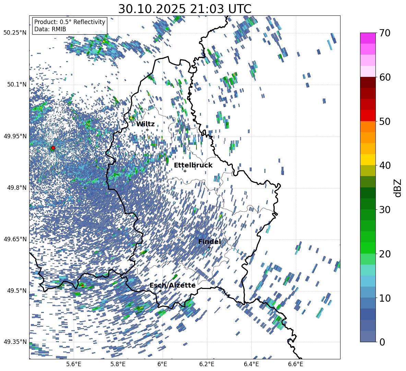The width and height of the screenshot is (406, 371).
Task: Click the colorbar tick label 60
Action: pyautogui.click(x=385, y=77)
